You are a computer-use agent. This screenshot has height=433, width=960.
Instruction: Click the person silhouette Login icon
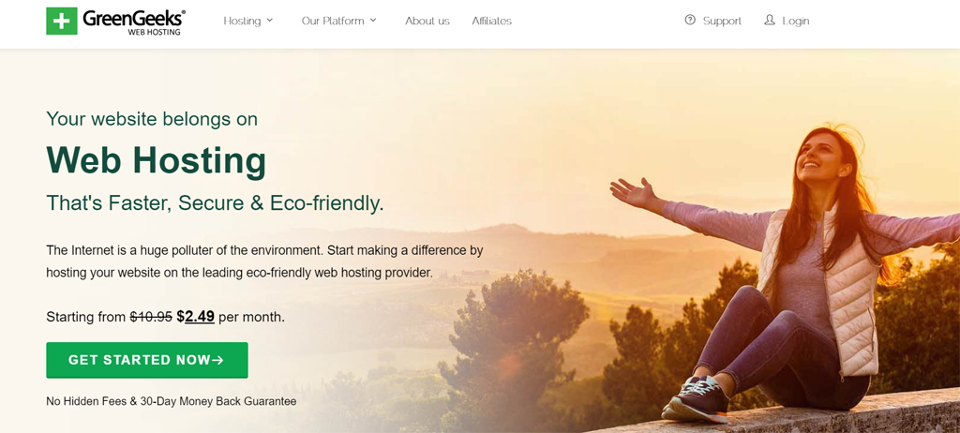pos(770,20)
